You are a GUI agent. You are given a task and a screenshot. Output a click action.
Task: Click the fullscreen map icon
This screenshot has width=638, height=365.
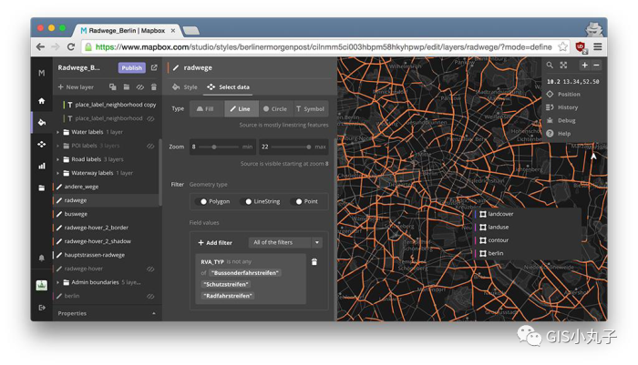point(563,66)
